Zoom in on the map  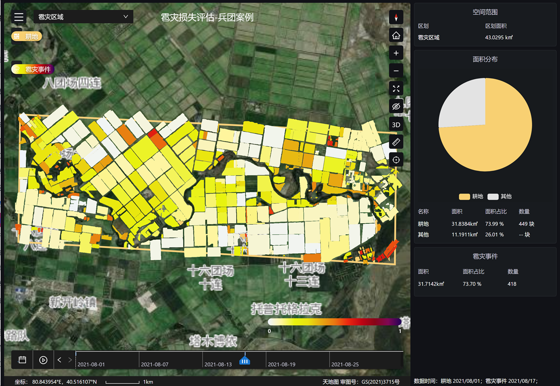[396, 53]
